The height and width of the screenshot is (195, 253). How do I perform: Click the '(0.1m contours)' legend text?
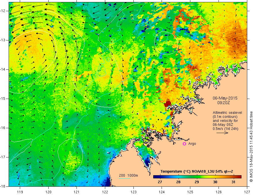pyautogui.click(x=225, y=117)
